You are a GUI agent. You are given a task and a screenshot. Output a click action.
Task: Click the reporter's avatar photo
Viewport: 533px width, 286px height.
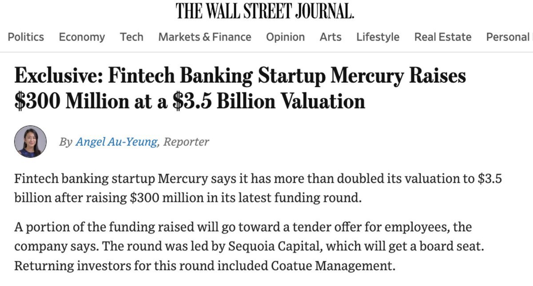pyautogui.click(x=30, y=142)
